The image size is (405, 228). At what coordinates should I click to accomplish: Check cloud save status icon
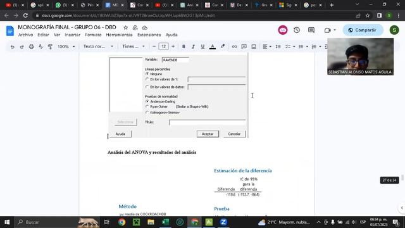click(x=145, y=28)
